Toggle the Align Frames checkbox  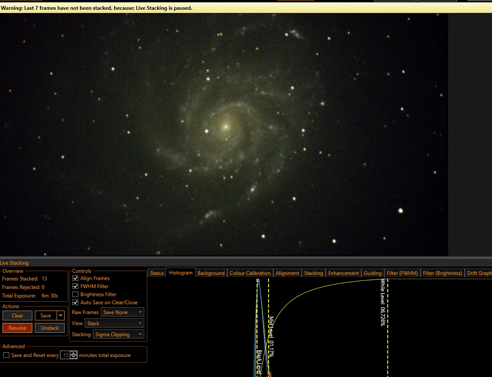(75, 278)
